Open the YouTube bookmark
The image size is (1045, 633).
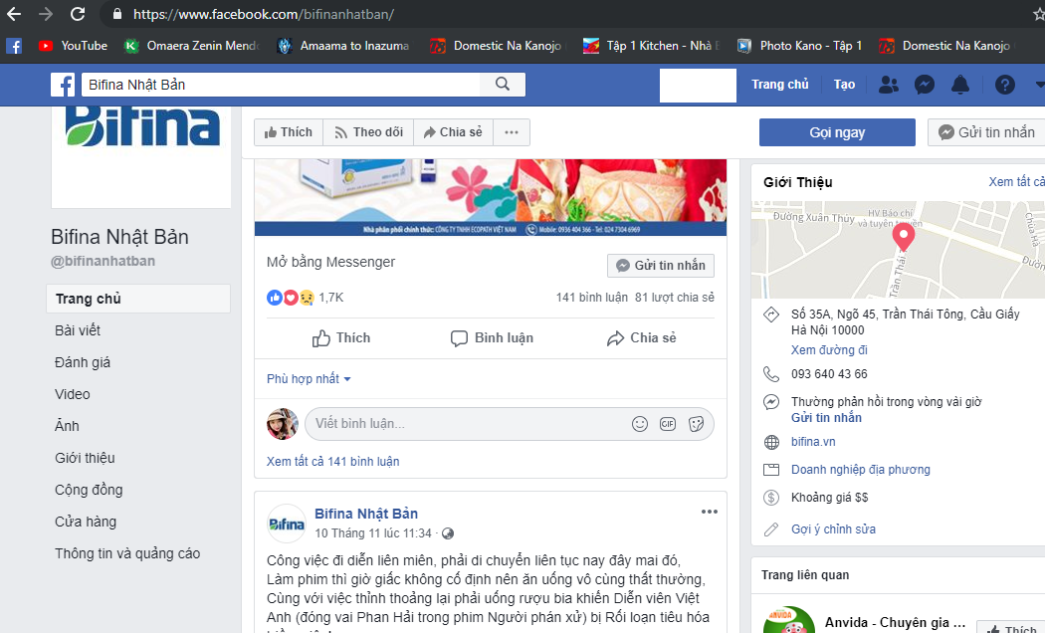tap(73, 46)
